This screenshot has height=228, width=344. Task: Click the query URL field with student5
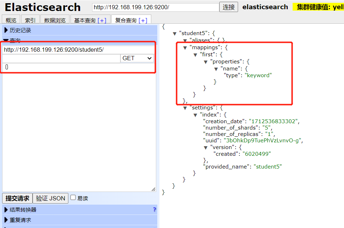point(78,50)
